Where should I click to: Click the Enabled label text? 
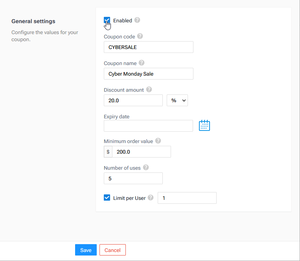[123, 21]
